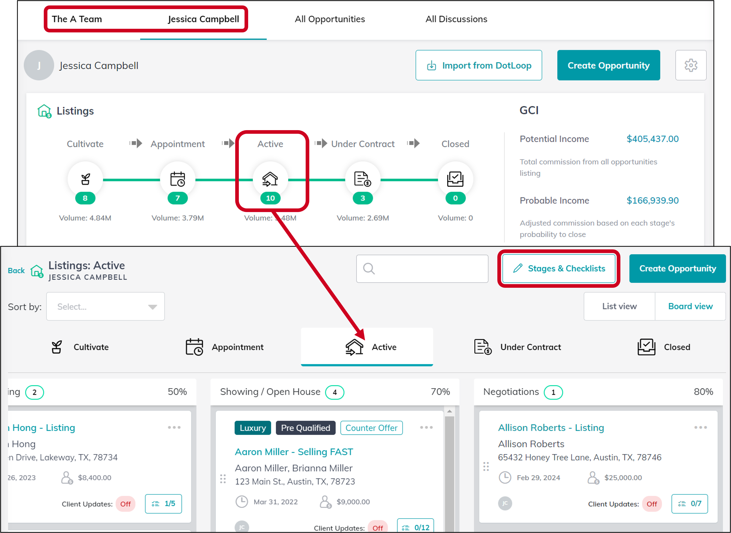Go Back from Listings: Active
The image size is (731, 533).
pyautogui.click(x=16, y=270)
